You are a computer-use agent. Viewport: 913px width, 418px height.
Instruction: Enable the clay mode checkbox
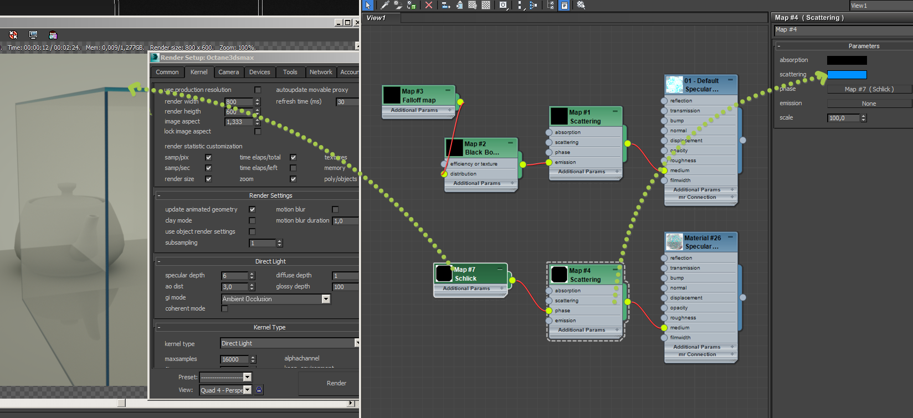pyautogui.click(x=252, y=220)
